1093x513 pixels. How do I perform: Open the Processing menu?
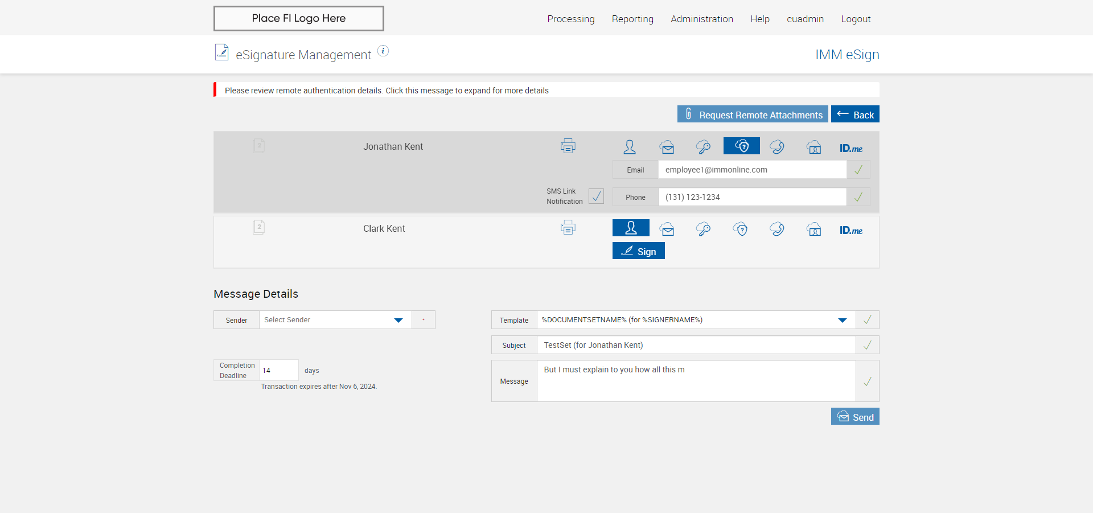pos(571,19)
